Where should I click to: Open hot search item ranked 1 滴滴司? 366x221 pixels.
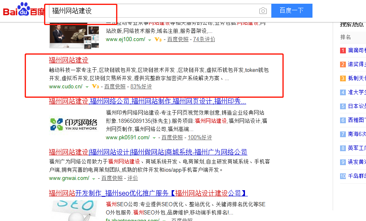[357, 50]
